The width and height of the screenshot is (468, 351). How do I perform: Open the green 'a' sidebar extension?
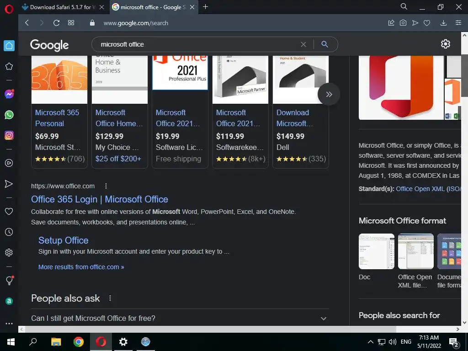(x=9, y=301)
